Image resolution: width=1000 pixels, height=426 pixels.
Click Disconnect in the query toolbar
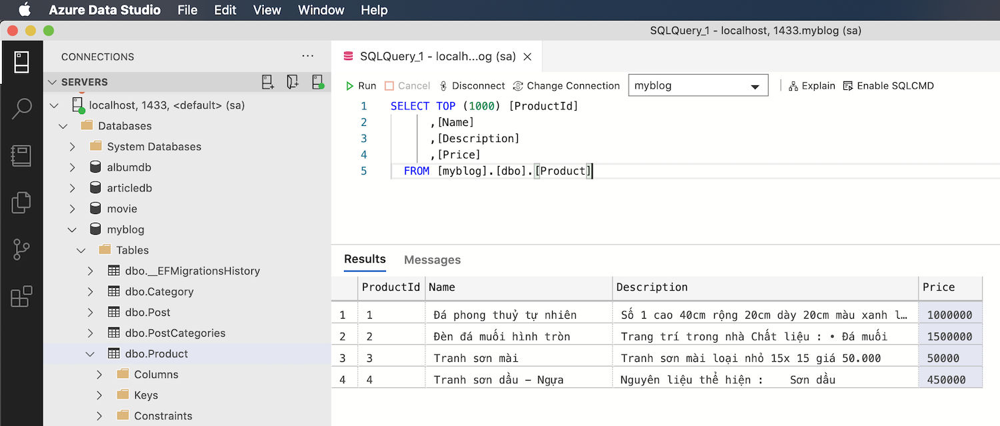point(472,86)
